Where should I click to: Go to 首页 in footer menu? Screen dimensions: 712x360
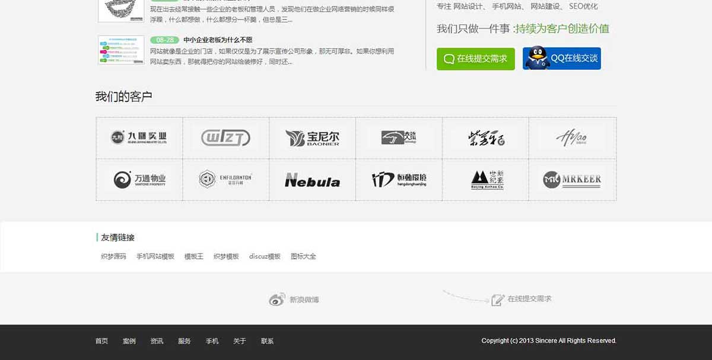(x=101, y=341)
